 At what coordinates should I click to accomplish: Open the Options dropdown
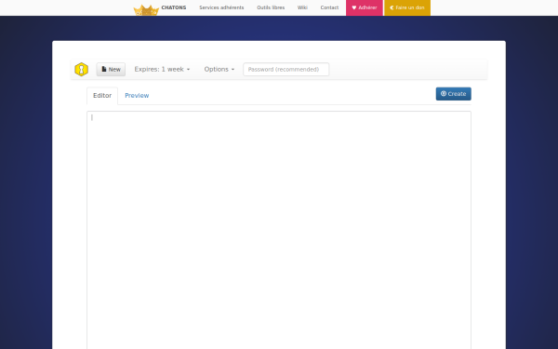click(219, 70)
